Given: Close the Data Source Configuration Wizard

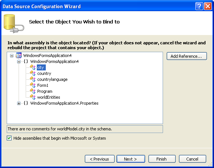Looking at the screenshot, I should pyautogui.click(x=208, y=6).
